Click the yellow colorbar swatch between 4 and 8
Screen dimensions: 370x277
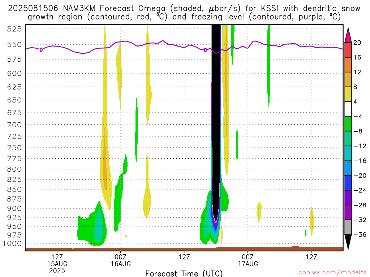pyautogui.click(x=348, y=94)
